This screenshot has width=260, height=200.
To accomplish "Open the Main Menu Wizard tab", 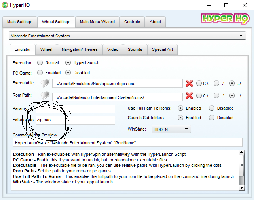I will 97,22.
